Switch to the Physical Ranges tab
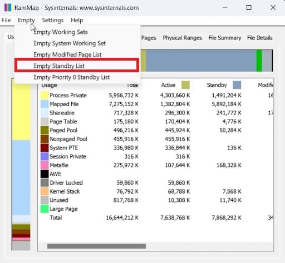Screen dimensions: 285x263 click(x=182, y=38)
